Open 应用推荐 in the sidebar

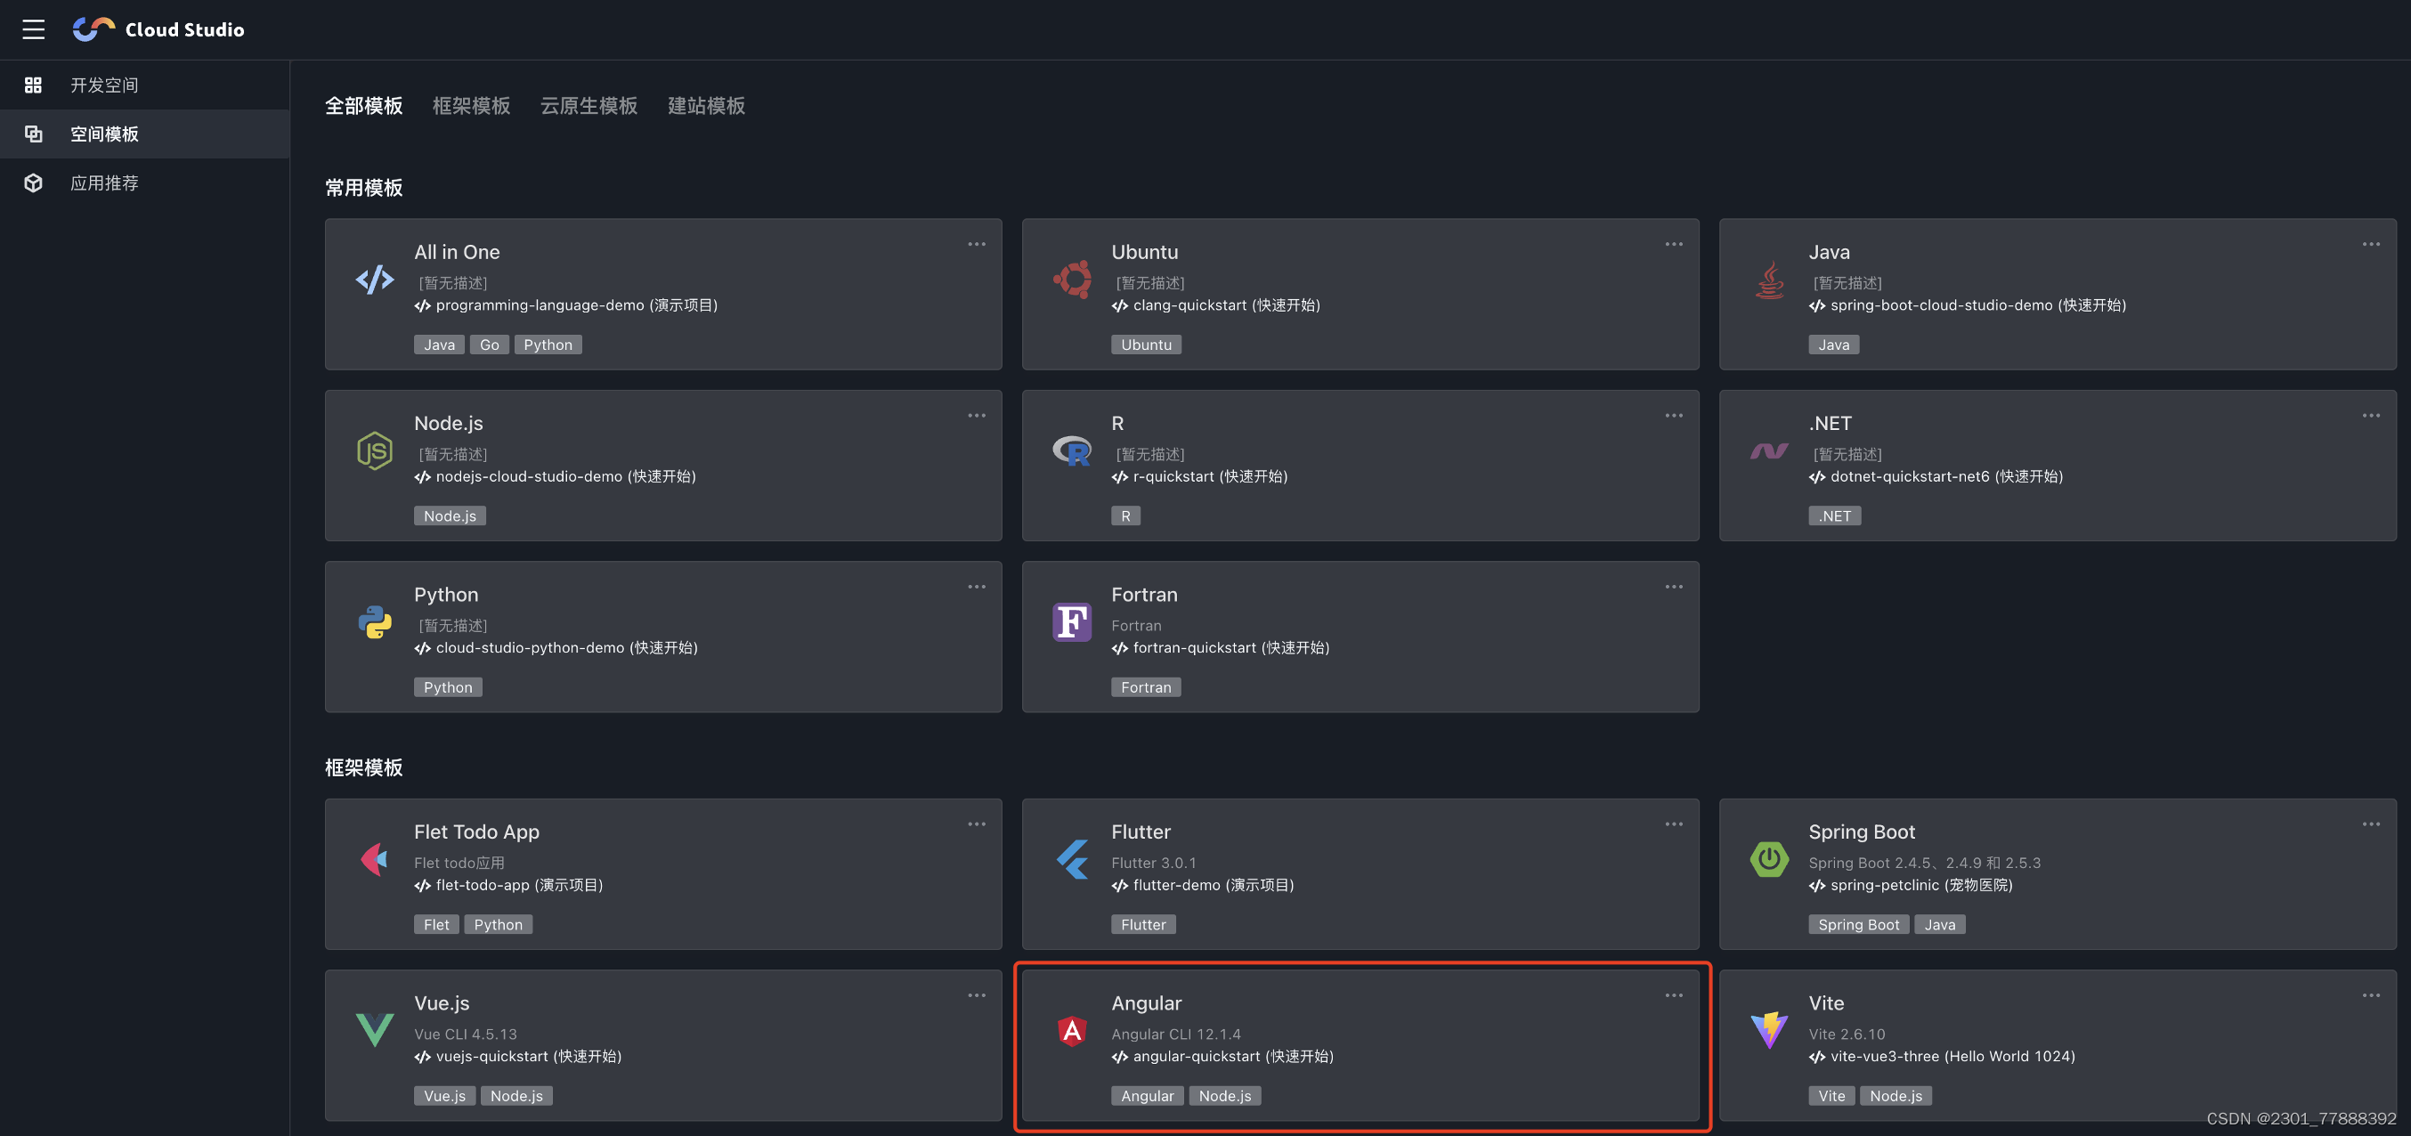click(x=104, y=183)
